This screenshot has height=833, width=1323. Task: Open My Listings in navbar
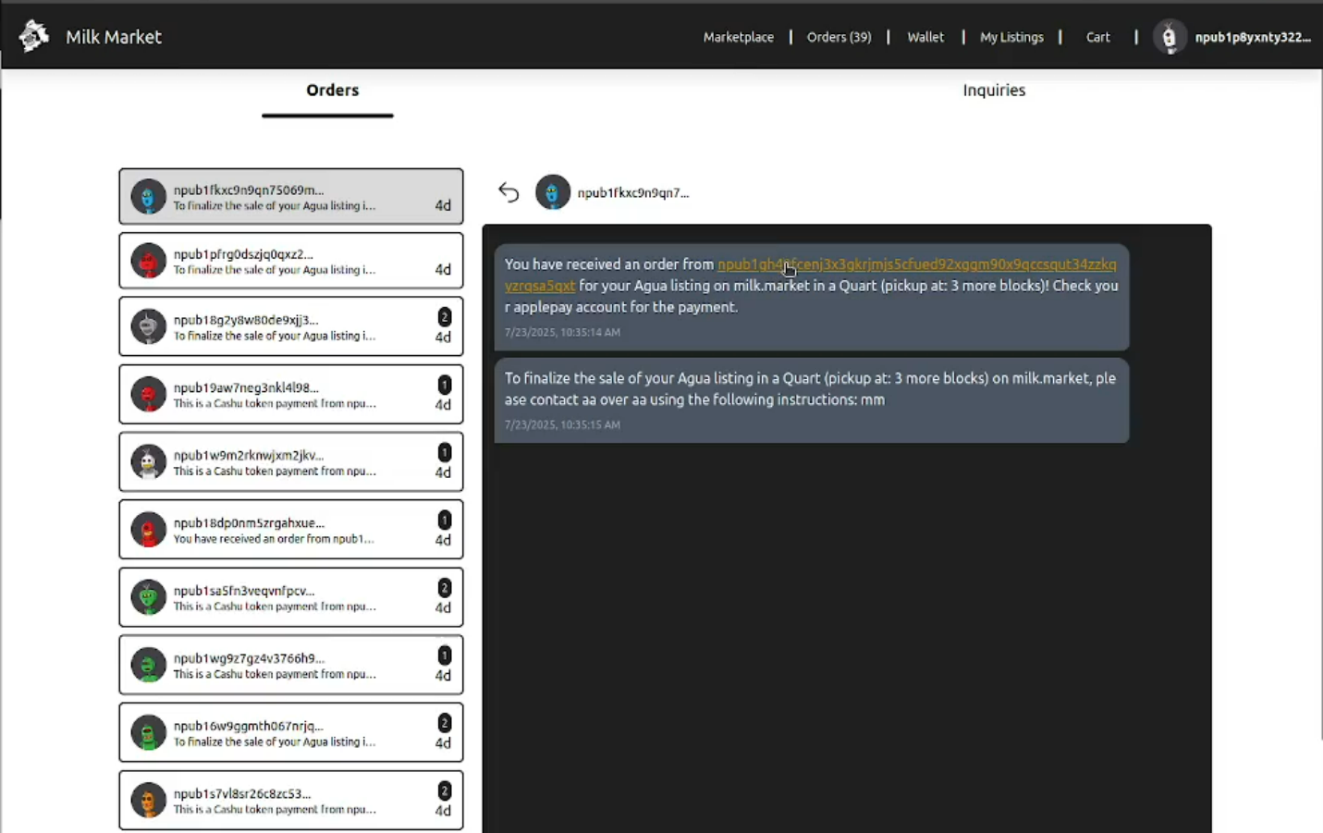coord(1011,37)
